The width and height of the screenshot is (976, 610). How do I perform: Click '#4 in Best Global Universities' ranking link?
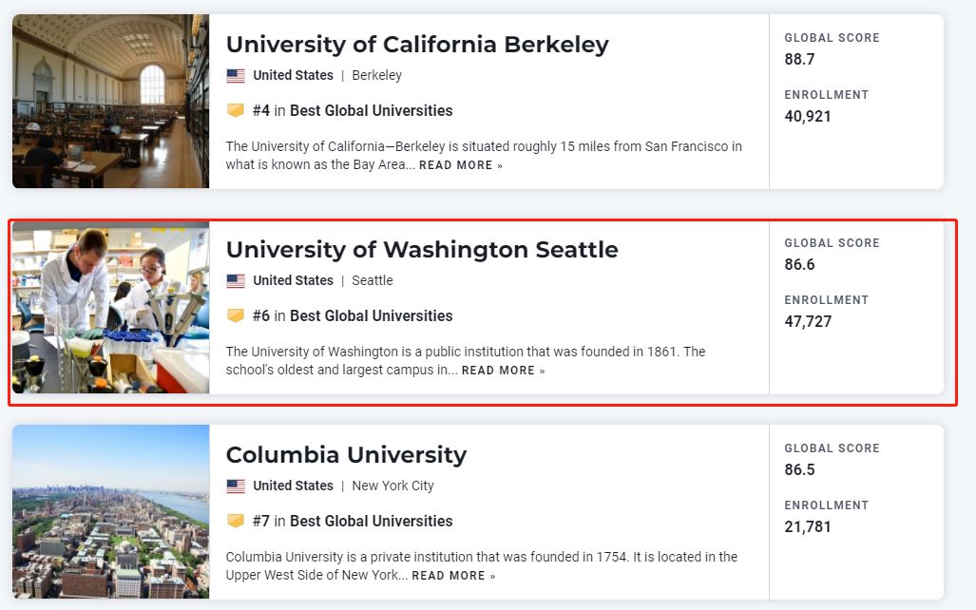click(353, 111)
